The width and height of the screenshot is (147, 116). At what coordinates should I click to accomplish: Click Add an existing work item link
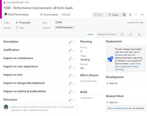point(120,108)
